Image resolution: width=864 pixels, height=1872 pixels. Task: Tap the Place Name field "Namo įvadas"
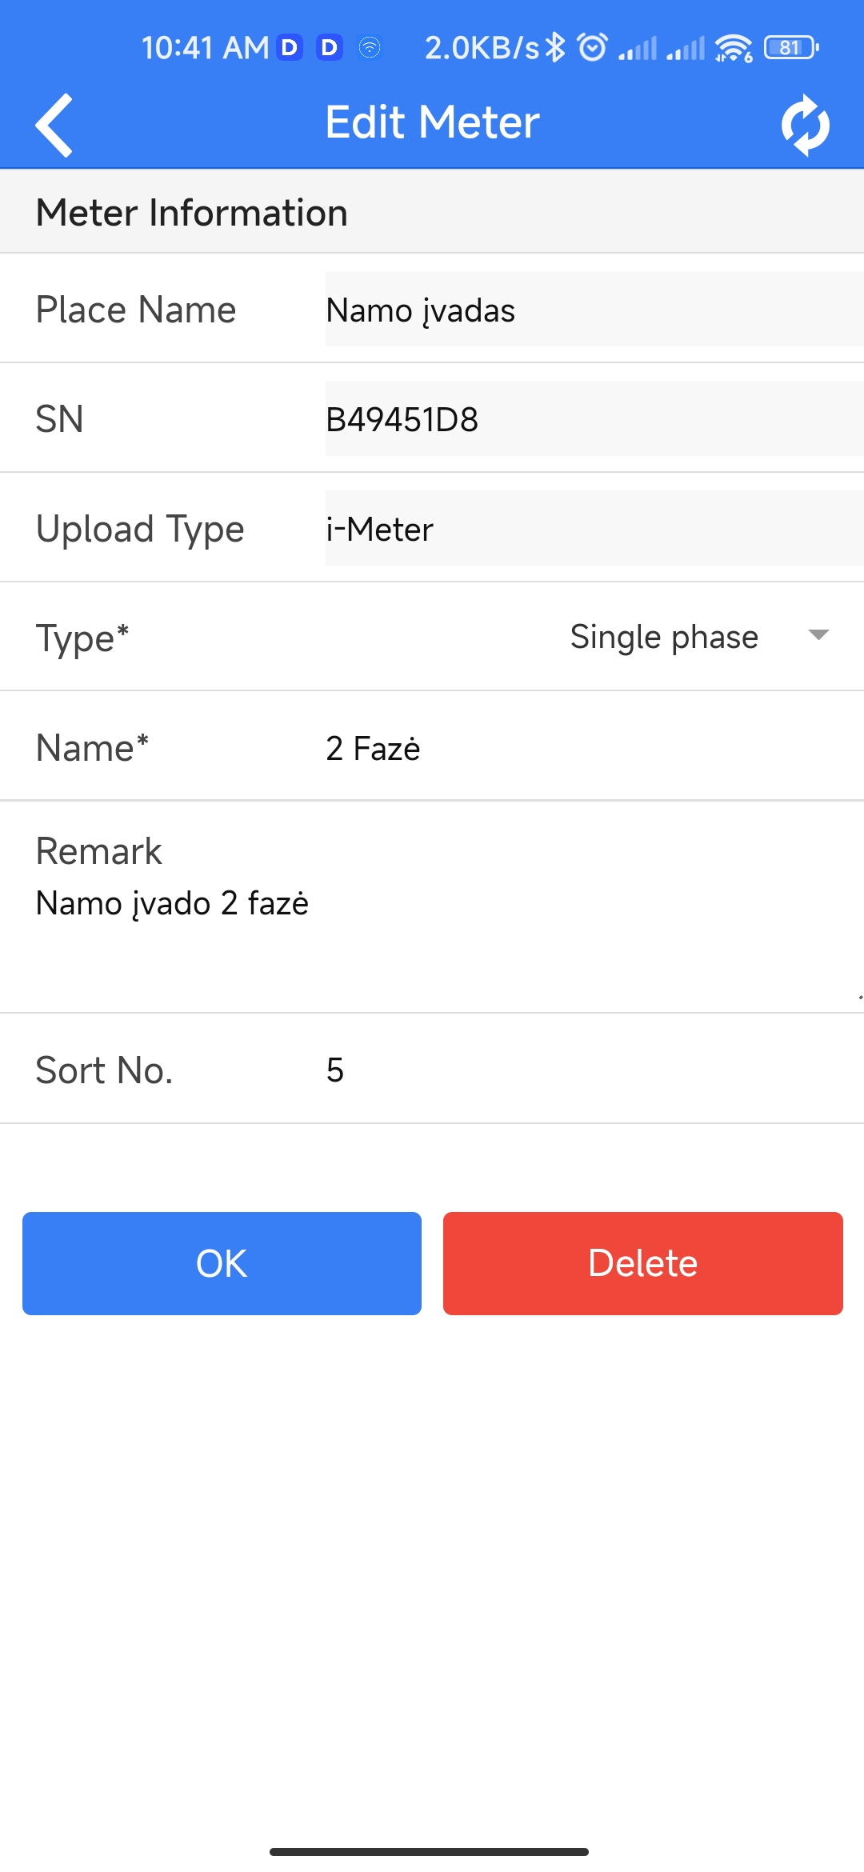coord(594,310)
